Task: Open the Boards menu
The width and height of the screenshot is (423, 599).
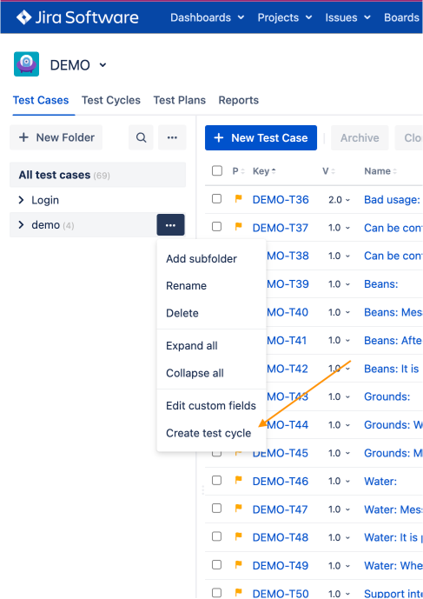Action: 402,17
